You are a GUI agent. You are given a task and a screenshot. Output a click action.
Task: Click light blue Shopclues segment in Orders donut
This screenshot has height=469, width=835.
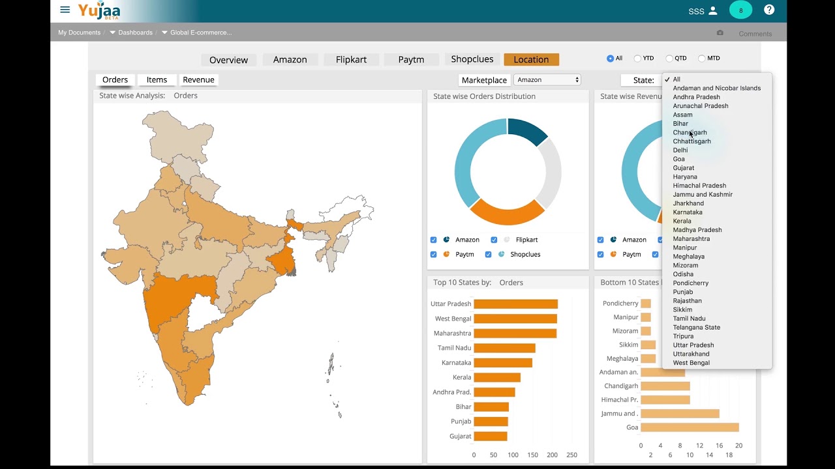pos(463,162)
